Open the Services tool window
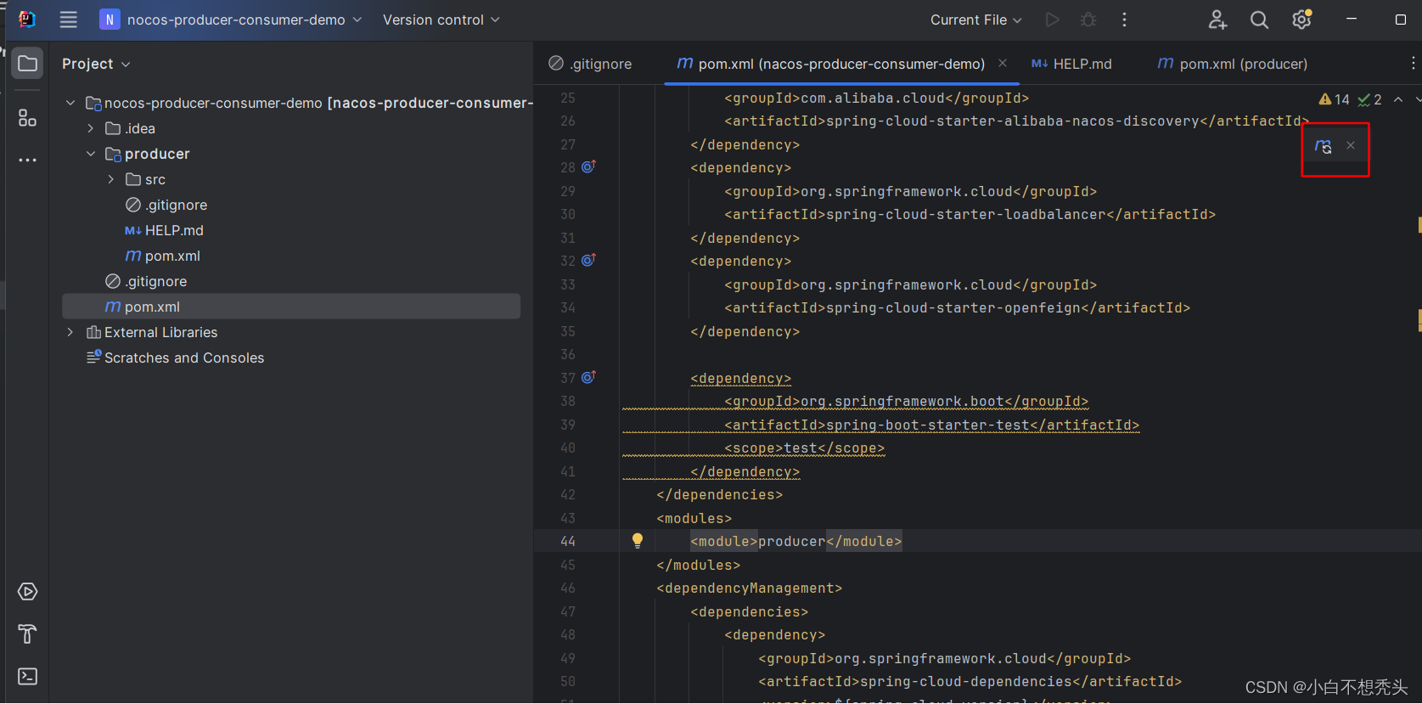The image size is (1422, 704). click(x=27, y=592)
